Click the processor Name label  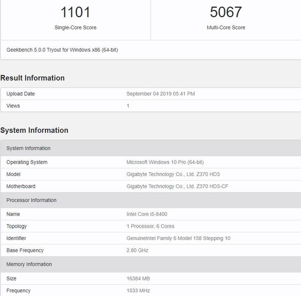pyautogui.click(x=13, y=214)
